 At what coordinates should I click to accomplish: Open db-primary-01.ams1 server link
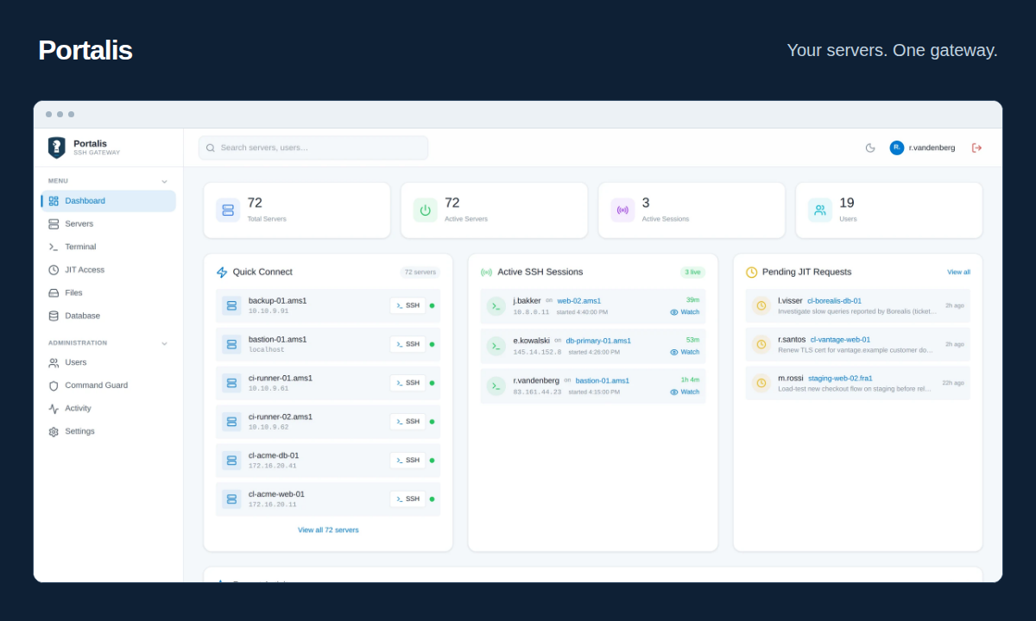(x=598, y=341)
